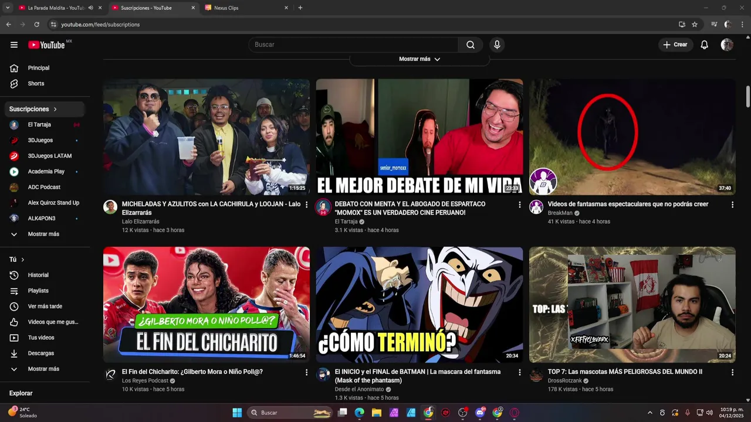The width and height of the screenshot is (751, 422).
Task: Open the Windows Start menu
Action: (x=237, y=413)
